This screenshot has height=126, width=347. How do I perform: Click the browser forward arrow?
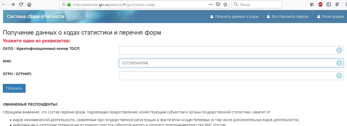[x=12, y=4]
